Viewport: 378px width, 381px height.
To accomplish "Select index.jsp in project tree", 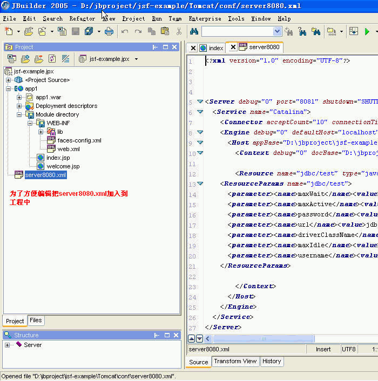I will pyautogui.click(x=58, y=158).
